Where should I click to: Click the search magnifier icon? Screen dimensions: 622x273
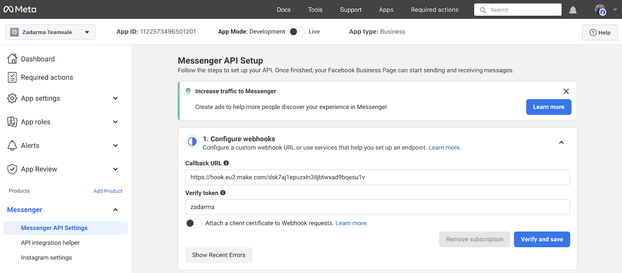[x=483, y=10]
